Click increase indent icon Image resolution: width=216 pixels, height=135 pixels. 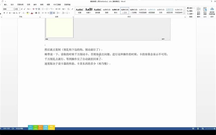click(x=59, y=9)
